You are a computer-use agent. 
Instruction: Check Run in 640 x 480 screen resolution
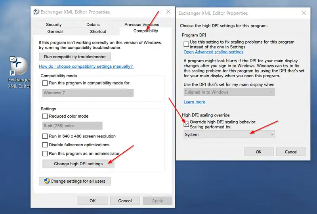coord(45,136)
